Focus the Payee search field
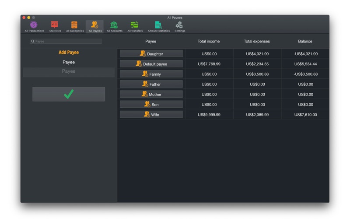Image resolution: width=350 pixels, height=219 pixels. click(66, 41)
